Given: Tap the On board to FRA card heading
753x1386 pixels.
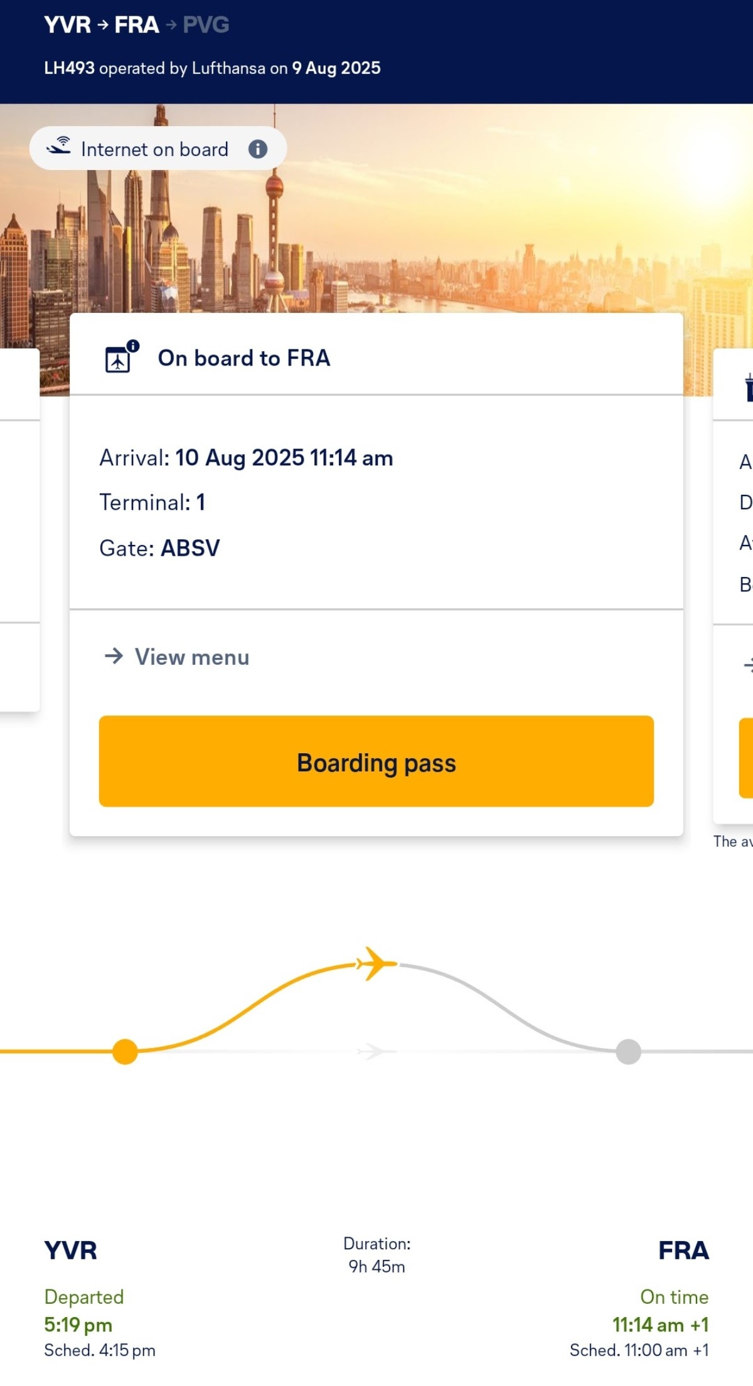Looking at the screenshot, I should pos(244,357).
